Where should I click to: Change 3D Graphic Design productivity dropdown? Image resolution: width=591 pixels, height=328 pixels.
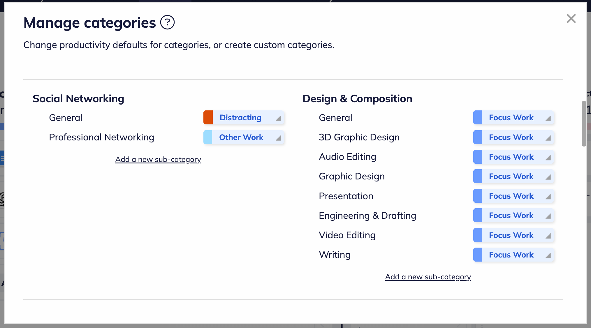(x=513, y=137)
